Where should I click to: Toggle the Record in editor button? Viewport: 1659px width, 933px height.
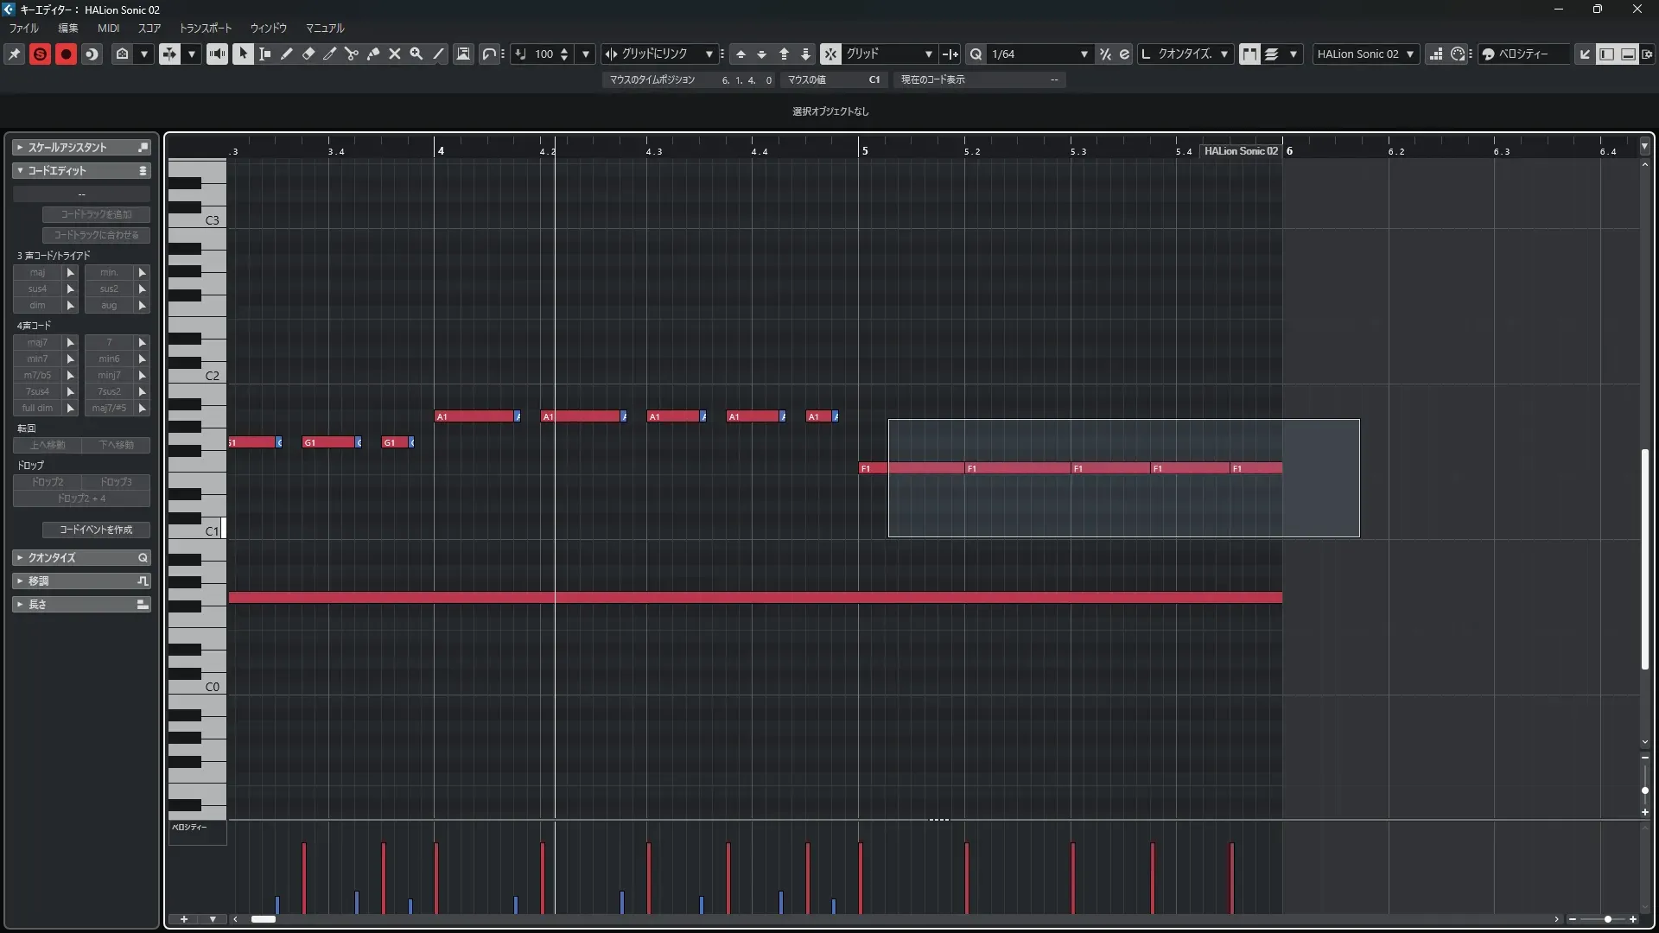coord(66,54)
